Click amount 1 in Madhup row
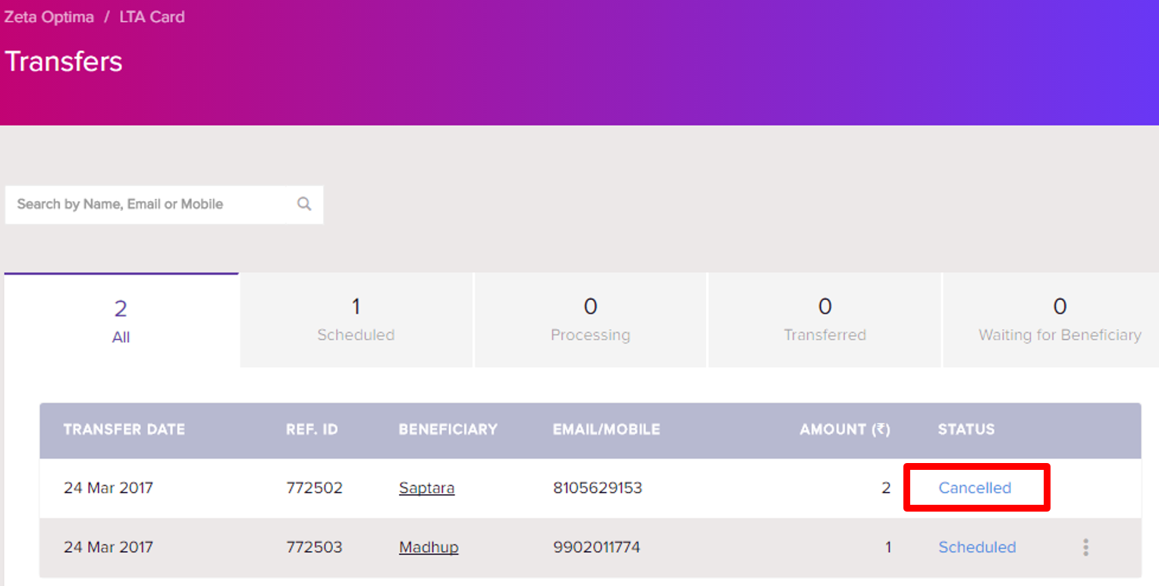 pyautogui.click(x=887, y=547)
